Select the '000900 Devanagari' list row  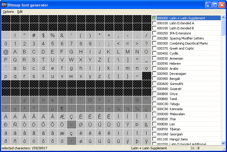click(186, 74)
